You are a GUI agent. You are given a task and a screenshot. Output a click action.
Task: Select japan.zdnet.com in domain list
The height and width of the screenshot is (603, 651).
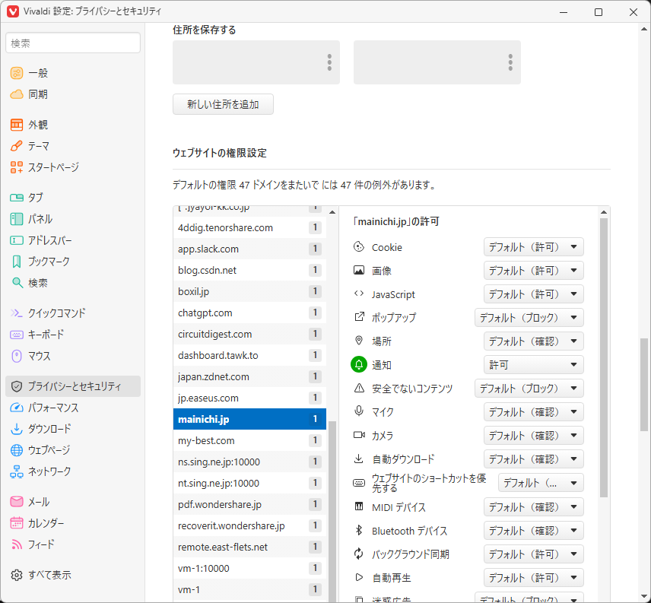[249, 376]
